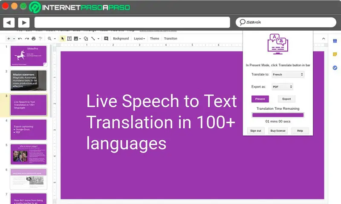This screenshot has width=341, height=204.
Task: Open Google Calendar in the side panel
Action: [335, 41]
